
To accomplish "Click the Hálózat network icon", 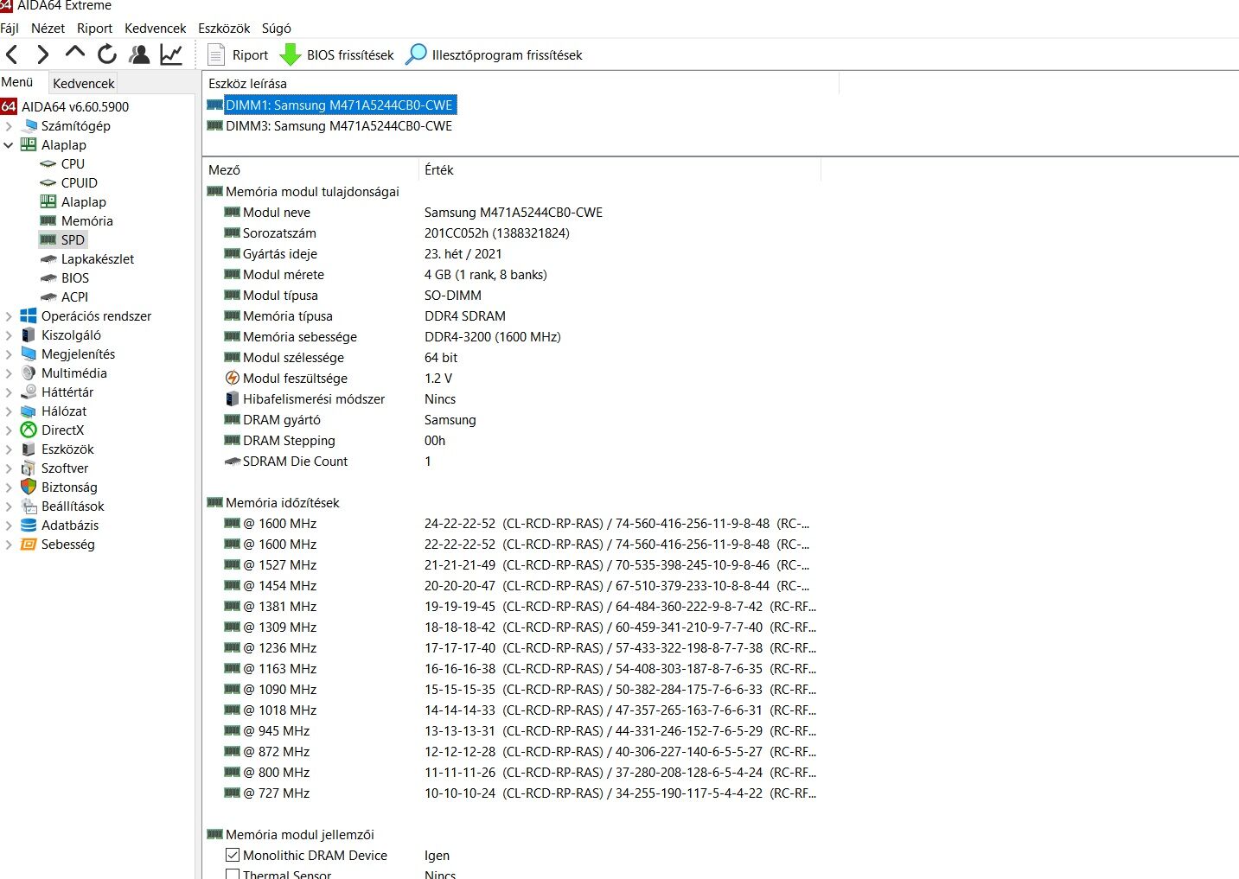I will click(29, 411).
